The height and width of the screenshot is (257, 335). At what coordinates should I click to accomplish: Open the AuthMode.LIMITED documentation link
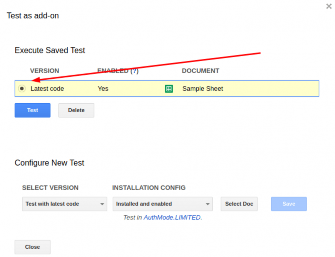coord(172,217)
